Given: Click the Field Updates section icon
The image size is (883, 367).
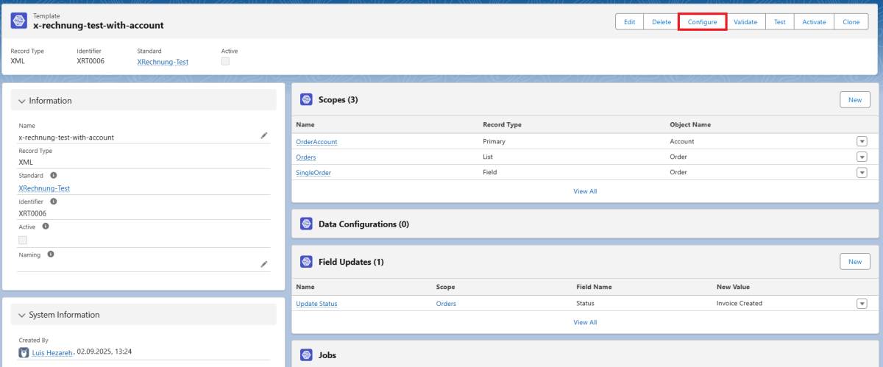Looking at the screenshot, I should click(306, 262).
